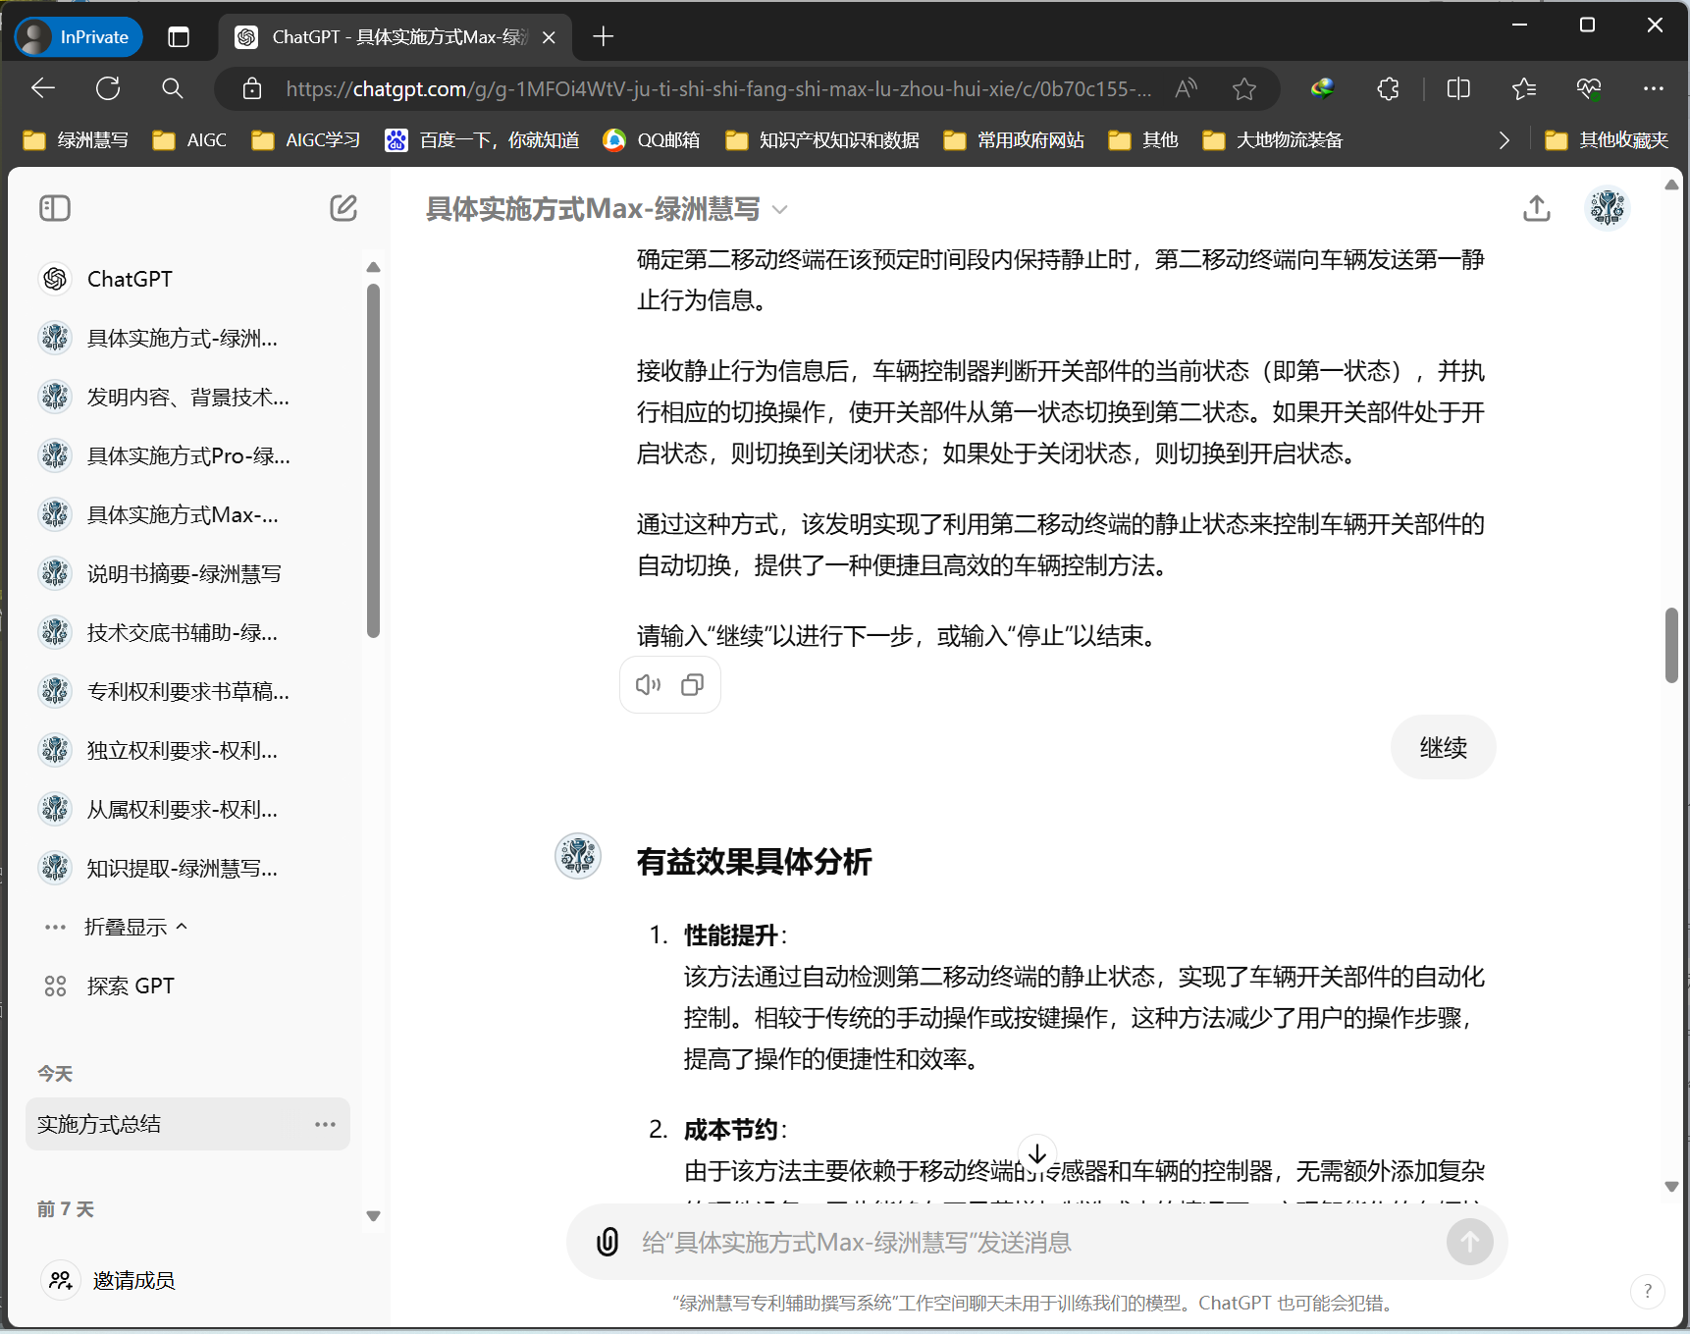Start a new chat with the compose icon

343,208
